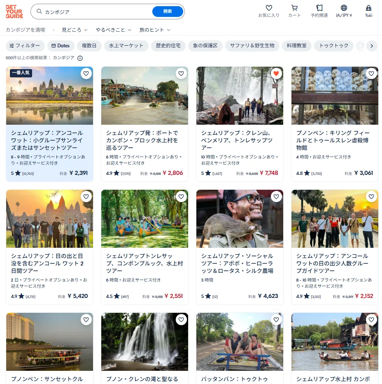
Task: Select the 象の保護区 filter chip
Action: click(x=205, y=46)
